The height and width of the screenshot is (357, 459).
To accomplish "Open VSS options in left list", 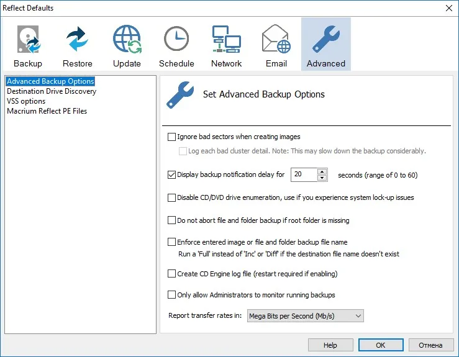I will (x=26, y=101).
